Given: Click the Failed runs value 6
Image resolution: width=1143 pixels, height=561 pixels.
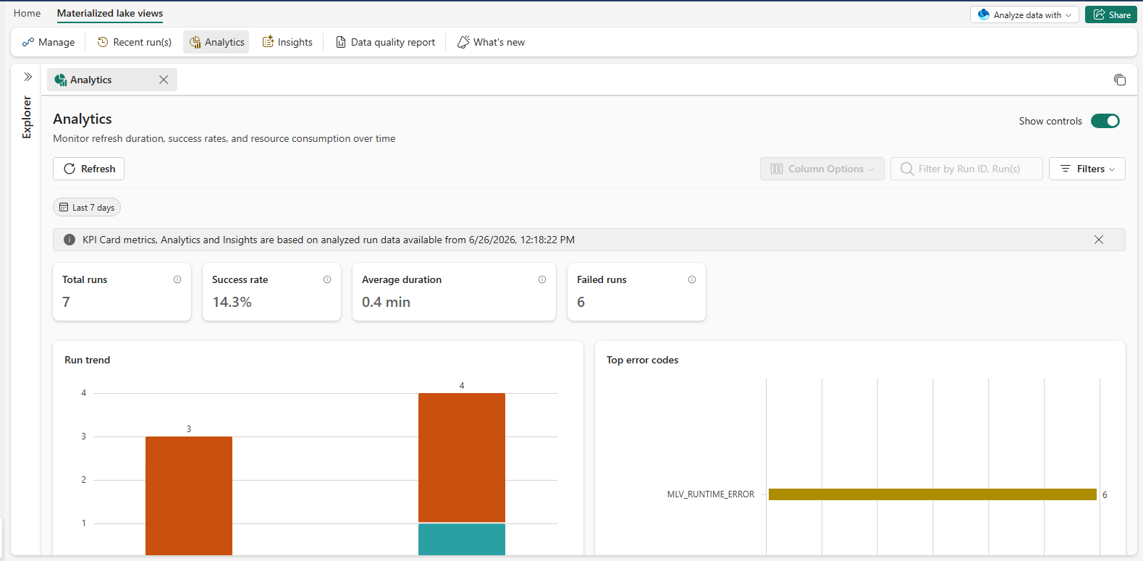Looking at the screenshot, I should (581, 302).
